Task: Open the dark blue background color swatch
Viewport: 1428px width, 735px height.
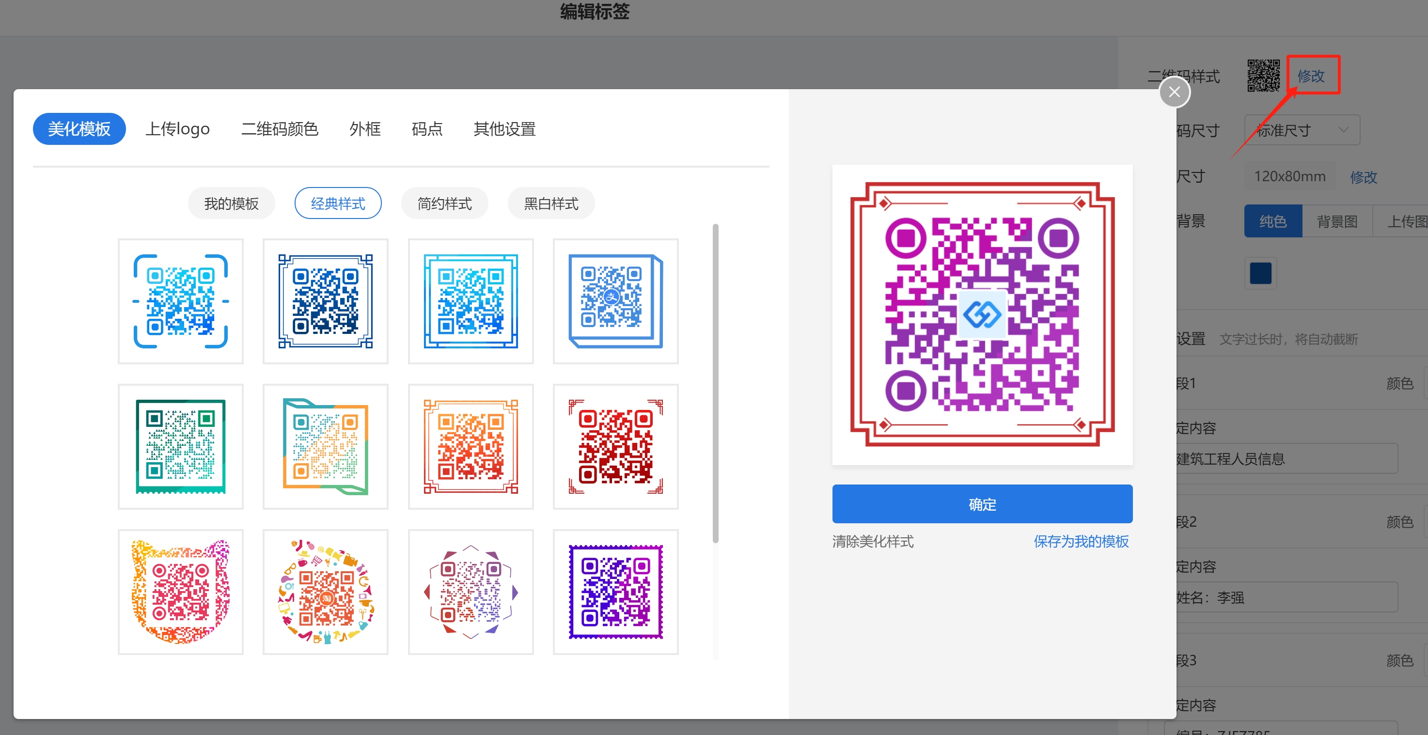Action: click(x=1261, y=273)
